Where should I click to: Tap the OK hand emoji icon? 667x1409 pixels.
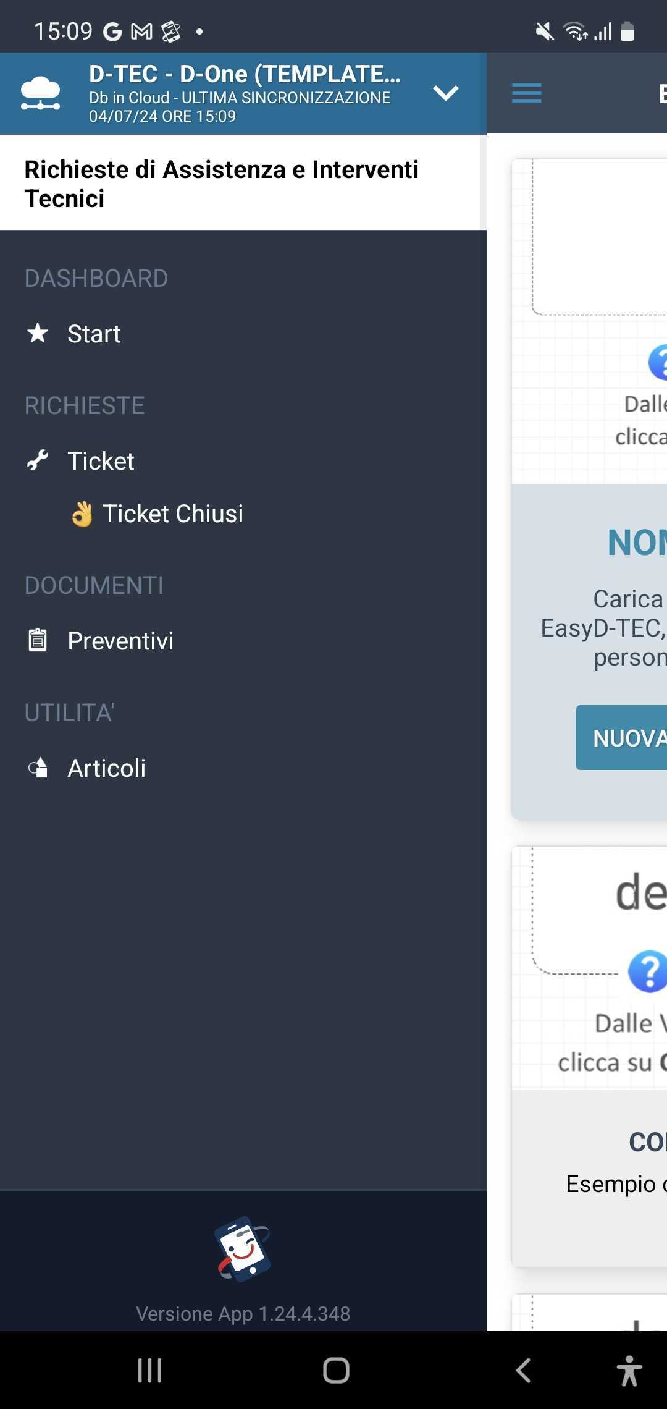tap(82, 514)
